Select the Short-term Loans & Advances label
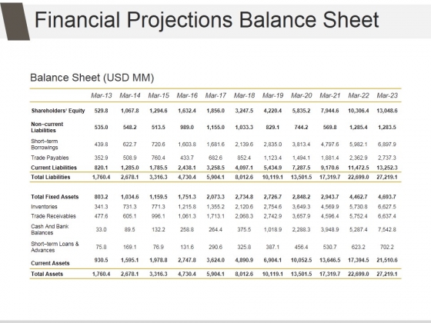Viewport: 431px width, 323px height. tap(55, 247)
